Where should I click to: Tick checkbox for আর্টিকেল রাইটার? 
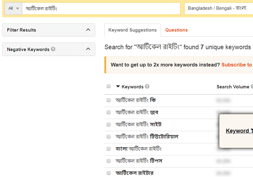(x=109, y=173)
